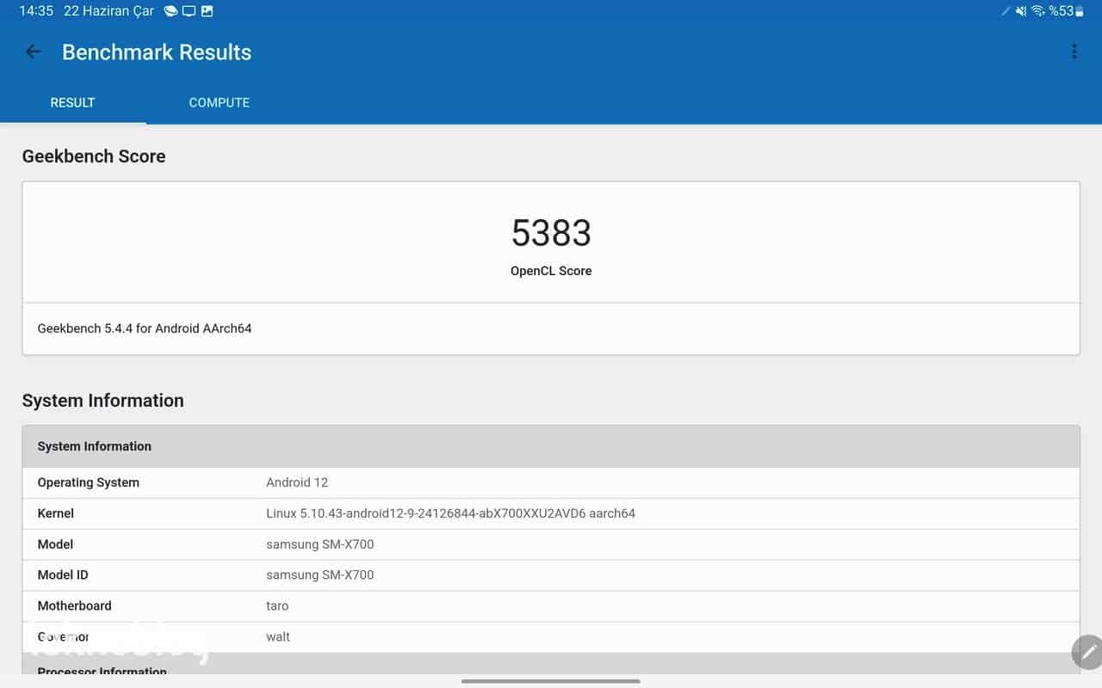Screen dimensions: 1102x688
Task: Tap the Geekbench 5.4.4 version row
Action: coord(551,329)
